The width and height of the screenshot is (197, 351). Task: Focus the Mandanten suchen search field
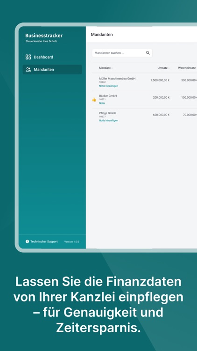click(122, 53)
